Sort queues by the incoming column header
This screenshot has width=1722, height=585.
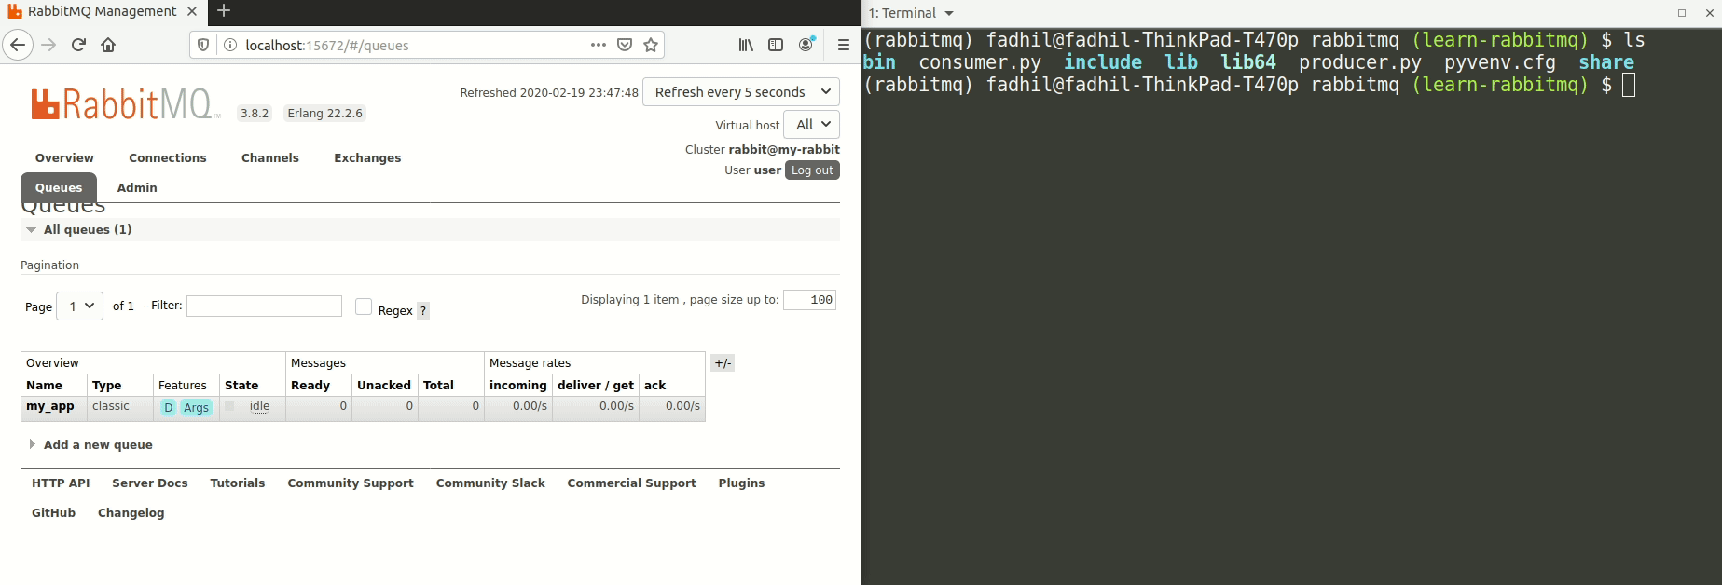518,385
